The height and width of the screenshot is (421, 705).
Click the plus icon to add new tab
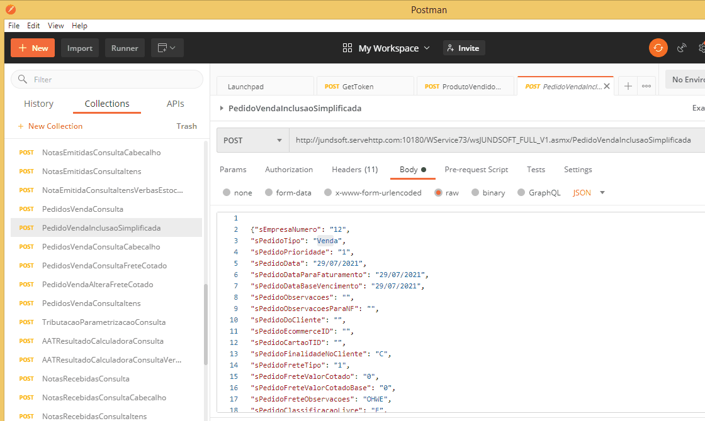coord(628,87)
